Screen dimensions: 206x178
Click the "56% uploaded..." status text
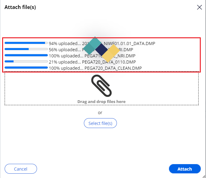[65, 50]
